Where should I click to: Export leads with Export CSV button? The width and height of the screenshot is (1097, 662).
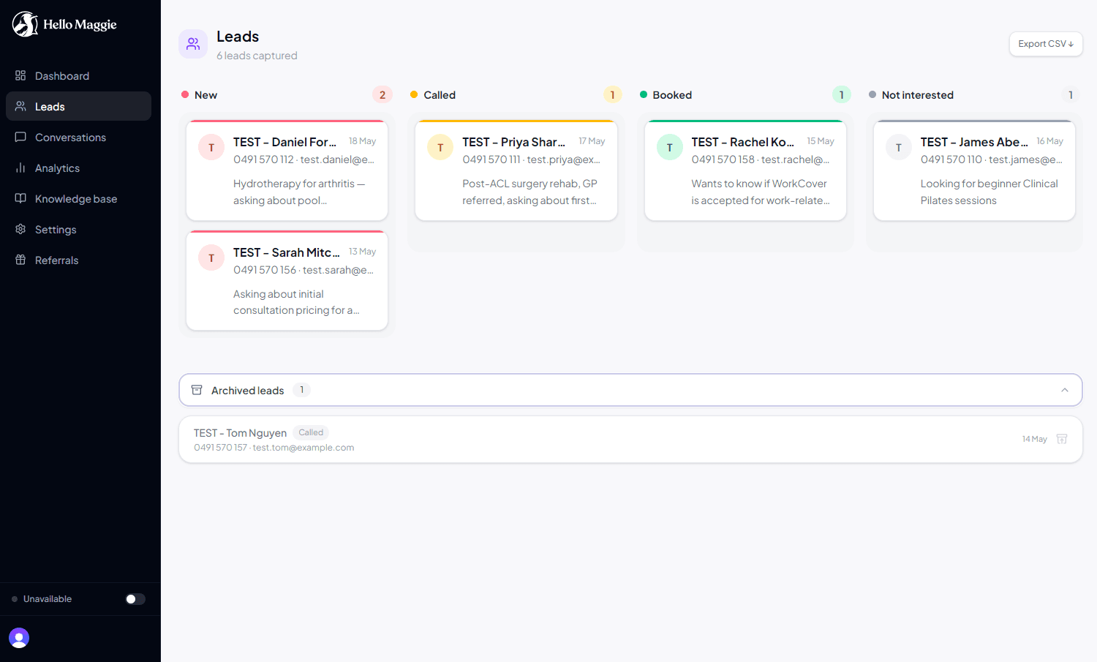[x=1046, y=44]
